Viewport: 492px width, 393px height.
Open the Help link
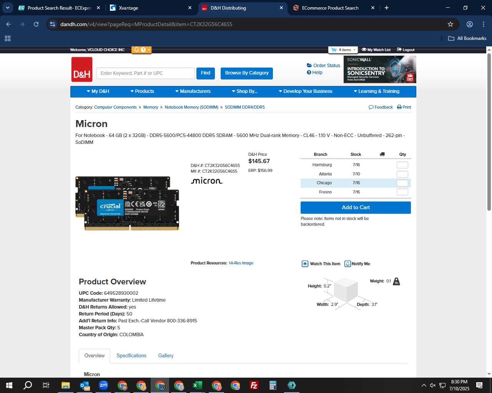click(x=315, y=73)
